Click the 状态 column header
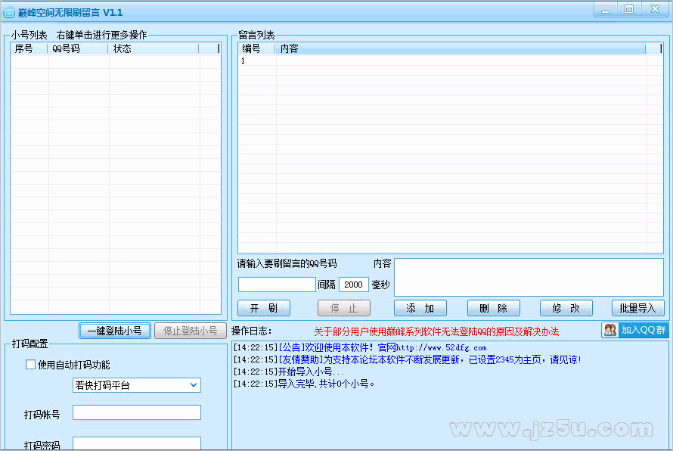 click(x=154, y=48)
